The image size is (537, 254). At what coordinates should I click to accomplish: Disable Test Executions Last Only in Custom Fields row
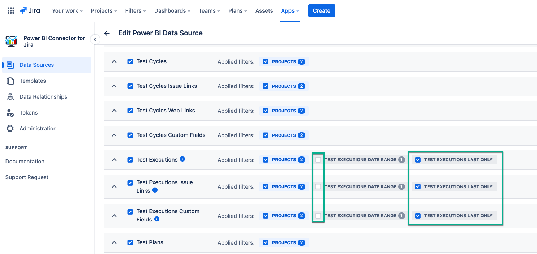(418, 216)
